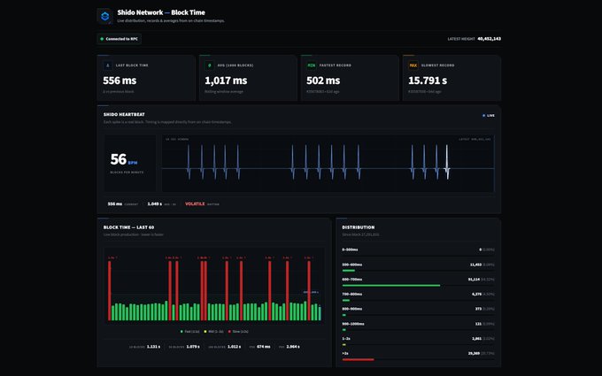Click the 2.964 s value below chart

click(x=293, y=347)
